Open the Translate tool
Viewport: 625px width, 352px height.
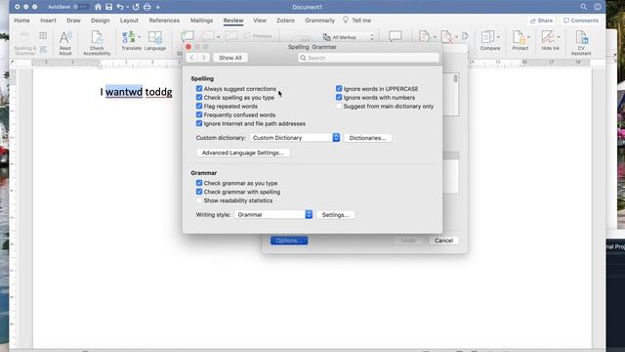[129, 41]
